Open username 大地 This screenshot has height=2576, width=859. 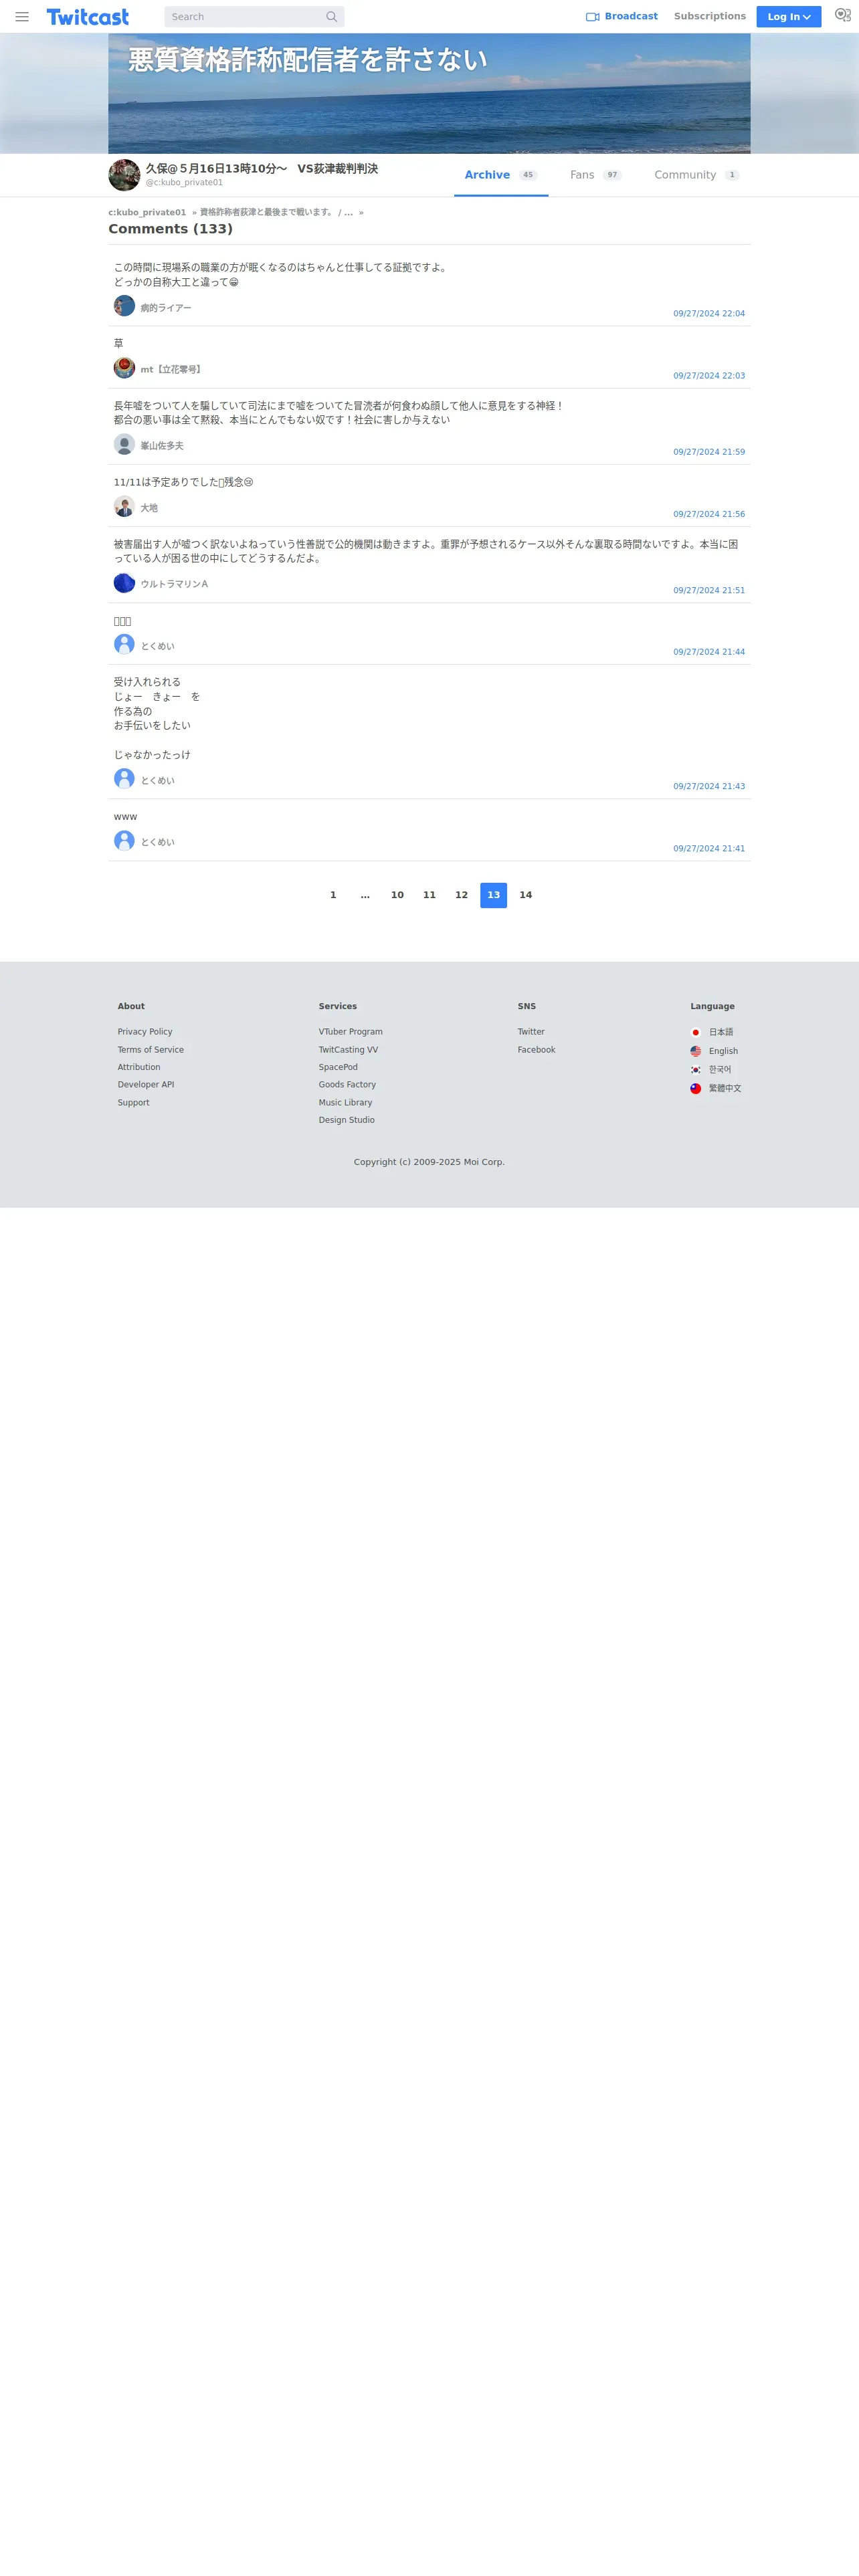coord(149,508)
